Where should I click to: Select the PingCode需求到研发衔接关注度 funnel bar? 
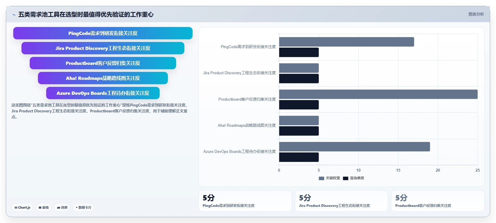tap(103, 33)
